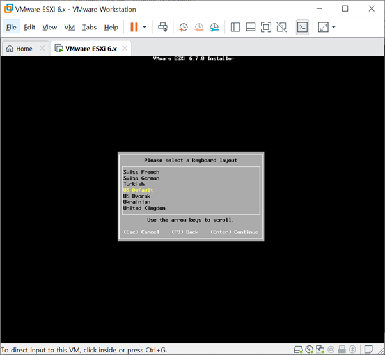The height and width of the screenshot is (355, 385).
Task: Take a snapshot of this virtual machine
Action: 184,27
